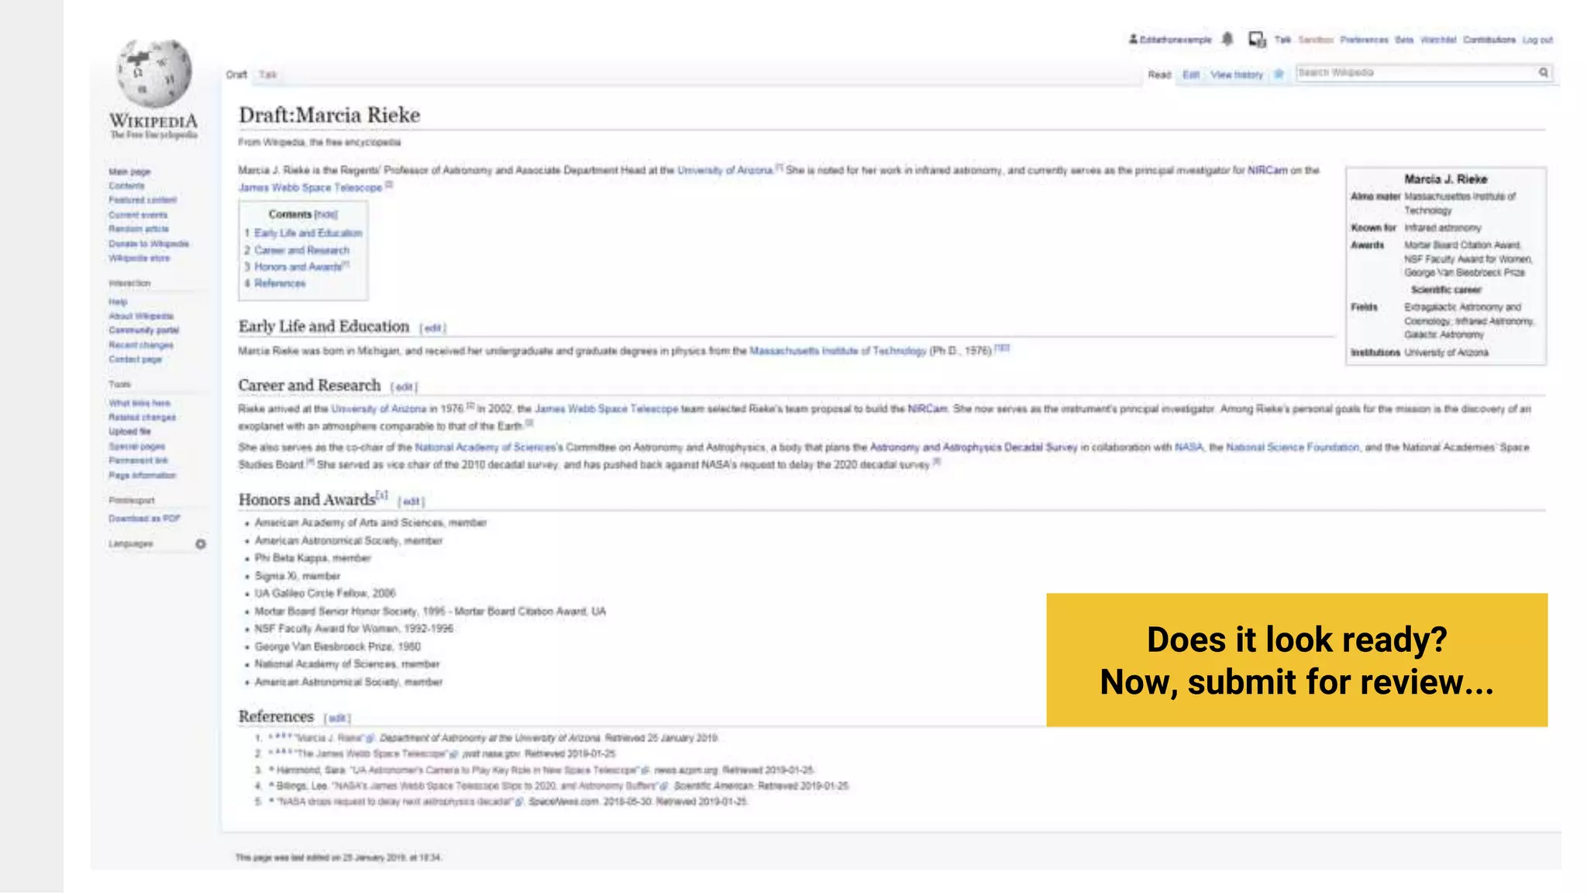Image resolution: width=1587 pixels, height=893 pixels.
Task: Open the Preferences link
Action: [1364, 40]
